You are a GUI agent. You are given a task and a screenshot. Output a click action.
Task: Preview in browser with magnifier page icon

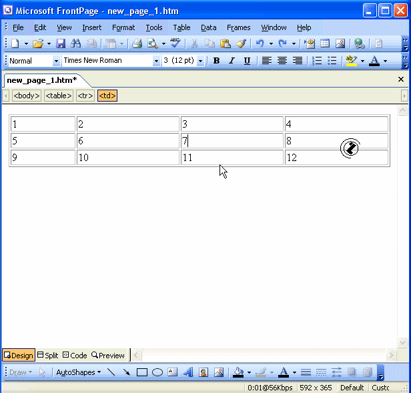[x=153, y=43]
